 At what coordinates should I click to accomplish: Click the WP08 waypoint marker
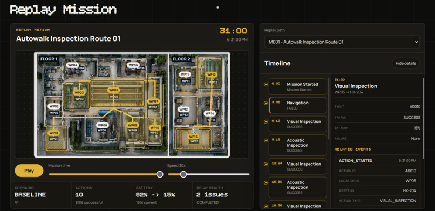(102, 125)
